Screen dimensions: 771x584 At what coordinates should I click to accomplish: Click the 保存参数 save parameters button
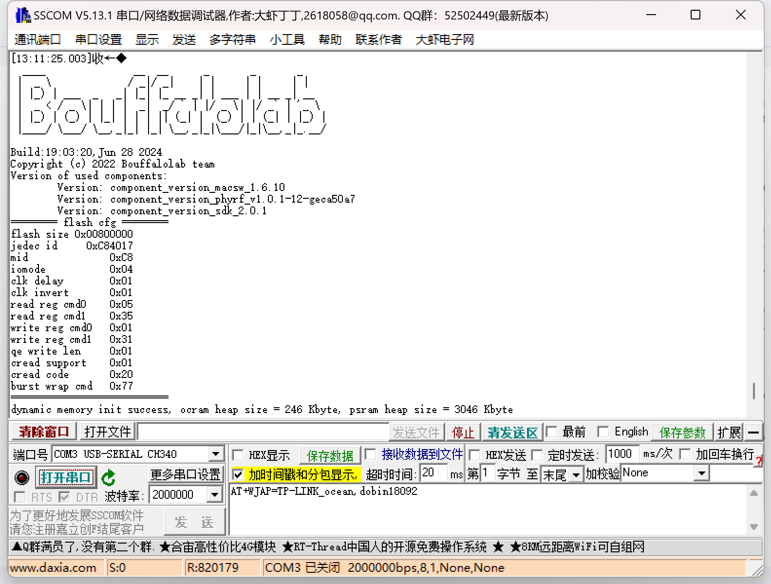[682, 432]
